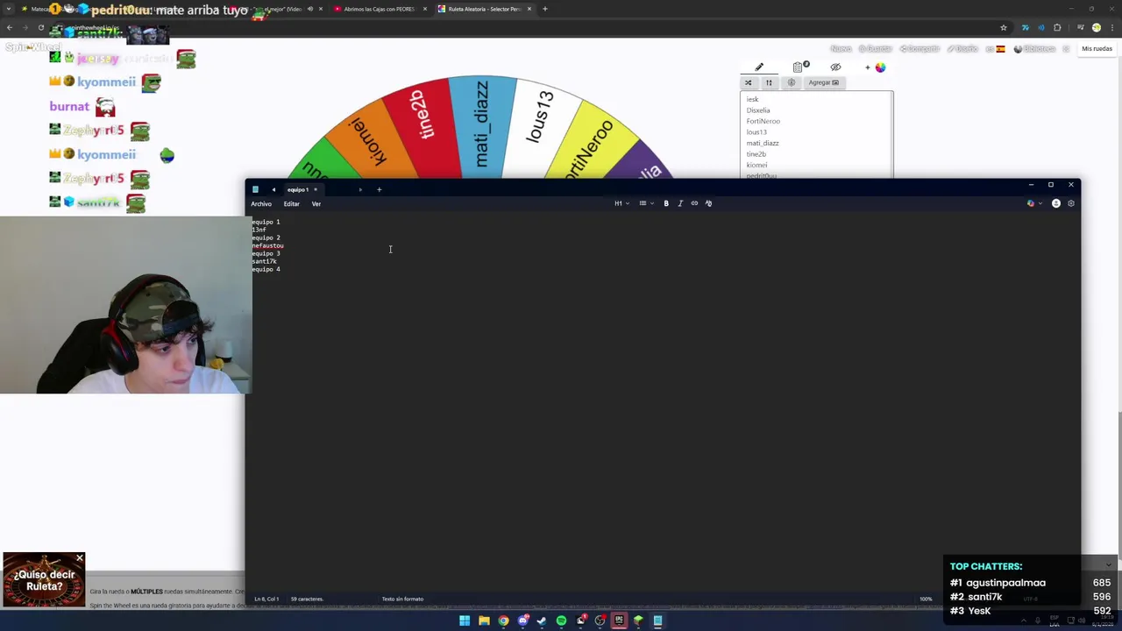Toggle bold formatting in Notepad
This screenshot has width=1122, height=631.
[x=666, y=203]
